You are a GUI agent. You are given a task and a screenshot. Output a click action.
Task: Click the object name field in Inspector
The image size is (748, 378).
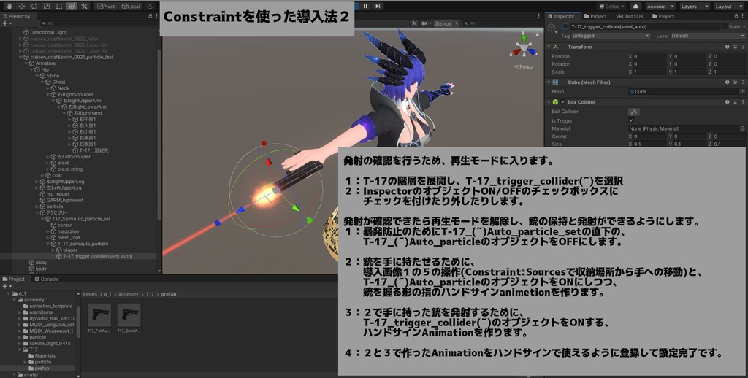coord(644,27)
